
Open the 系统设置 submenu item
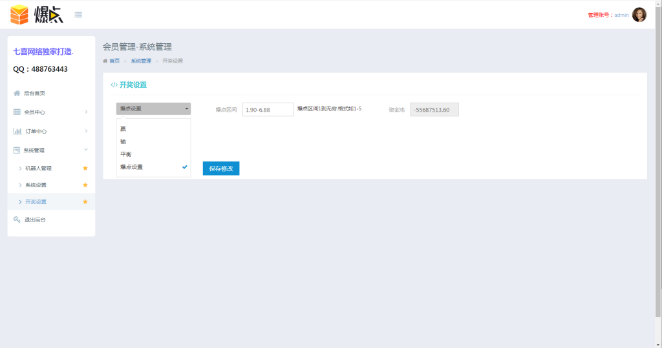click(36, 185)
